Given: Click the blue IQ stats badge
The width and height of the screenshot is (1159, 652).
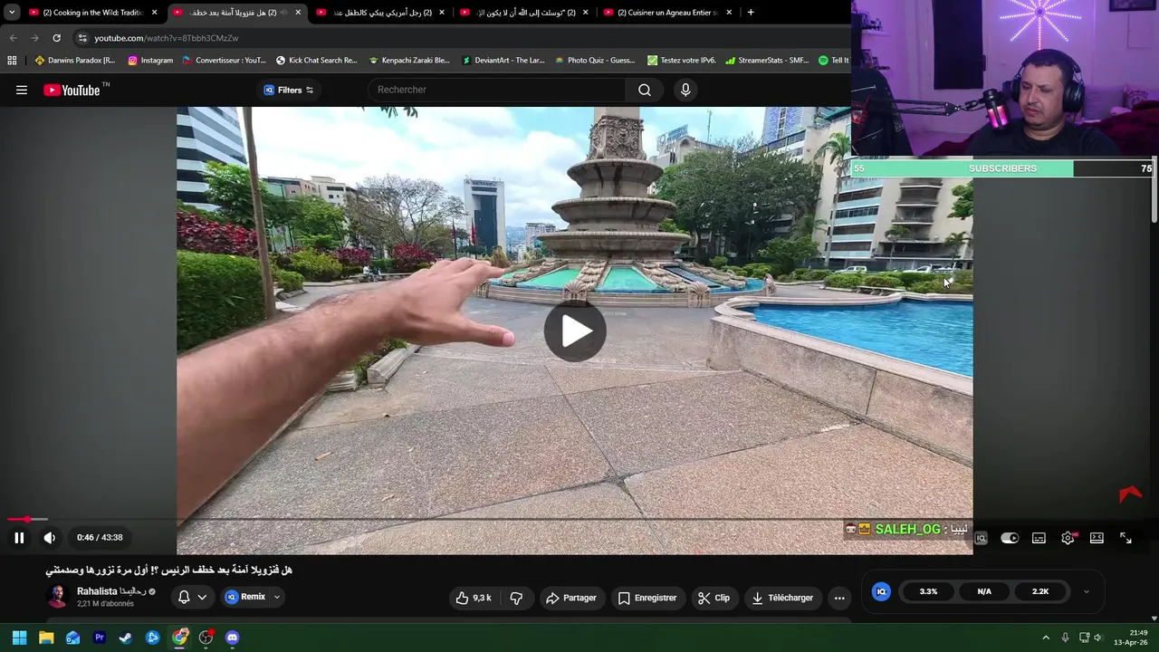Looking at the screenshot, I should coord(881,591).
